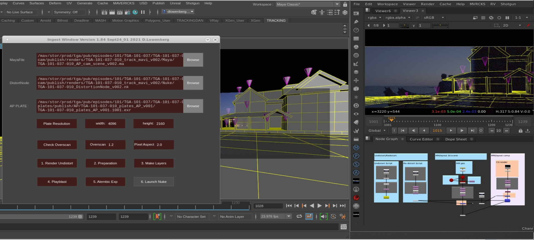
Task: Open Nuke's Transform nodes toolbar icon
Action: pos(356,80)
